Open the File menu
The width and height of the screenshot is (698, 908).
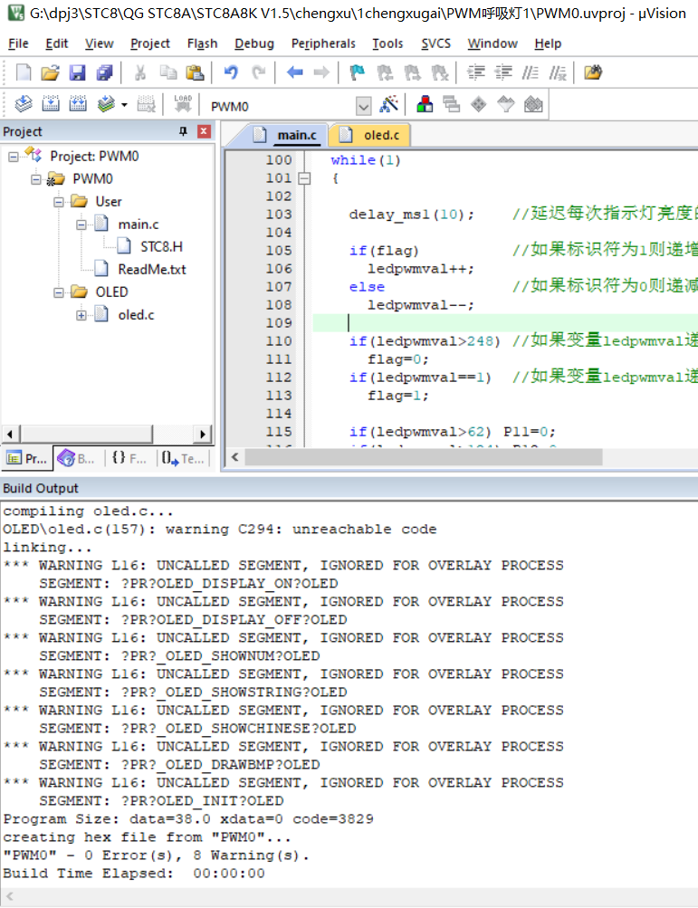(18, 43)
